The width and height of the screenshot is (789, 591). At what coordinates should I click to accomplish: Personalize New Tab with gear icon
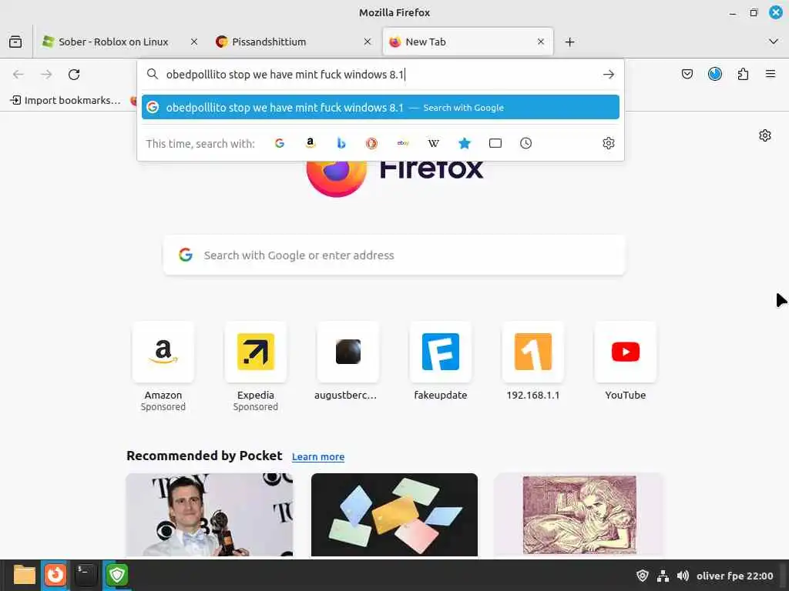click(765, 135)
